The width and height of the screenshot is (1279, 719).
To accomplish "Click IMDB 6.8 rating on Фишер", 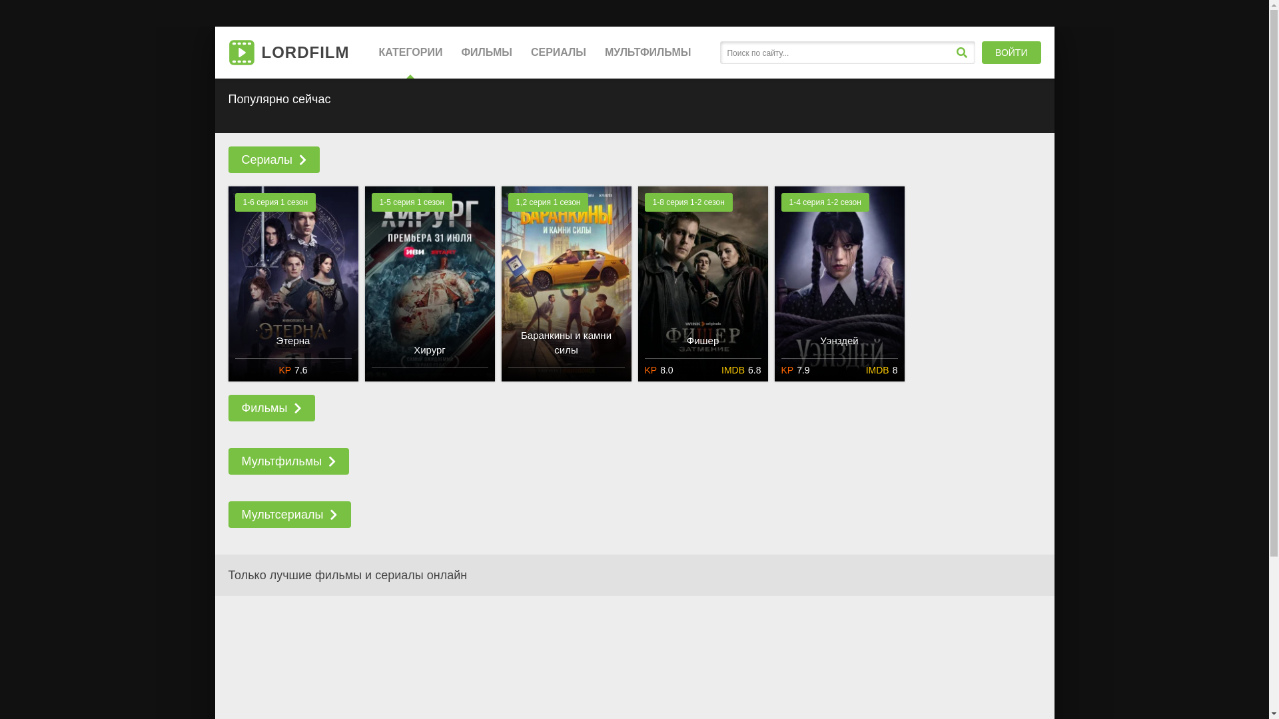I will tap(741, 370).
